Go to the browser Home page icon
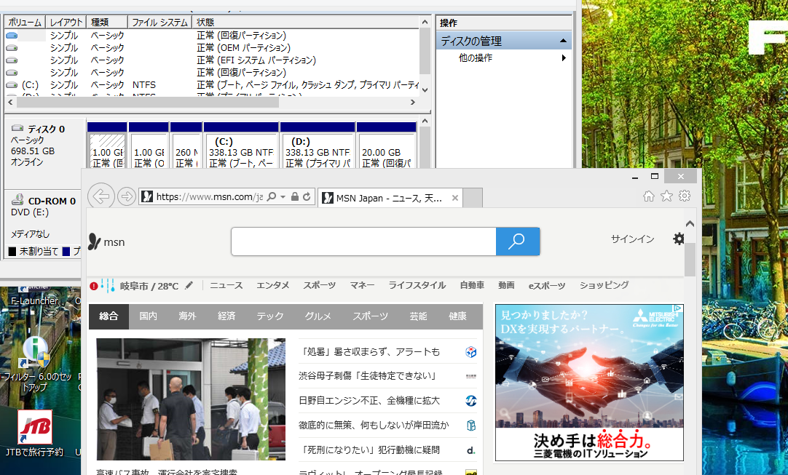788x475 pixels. coord(649,196)
